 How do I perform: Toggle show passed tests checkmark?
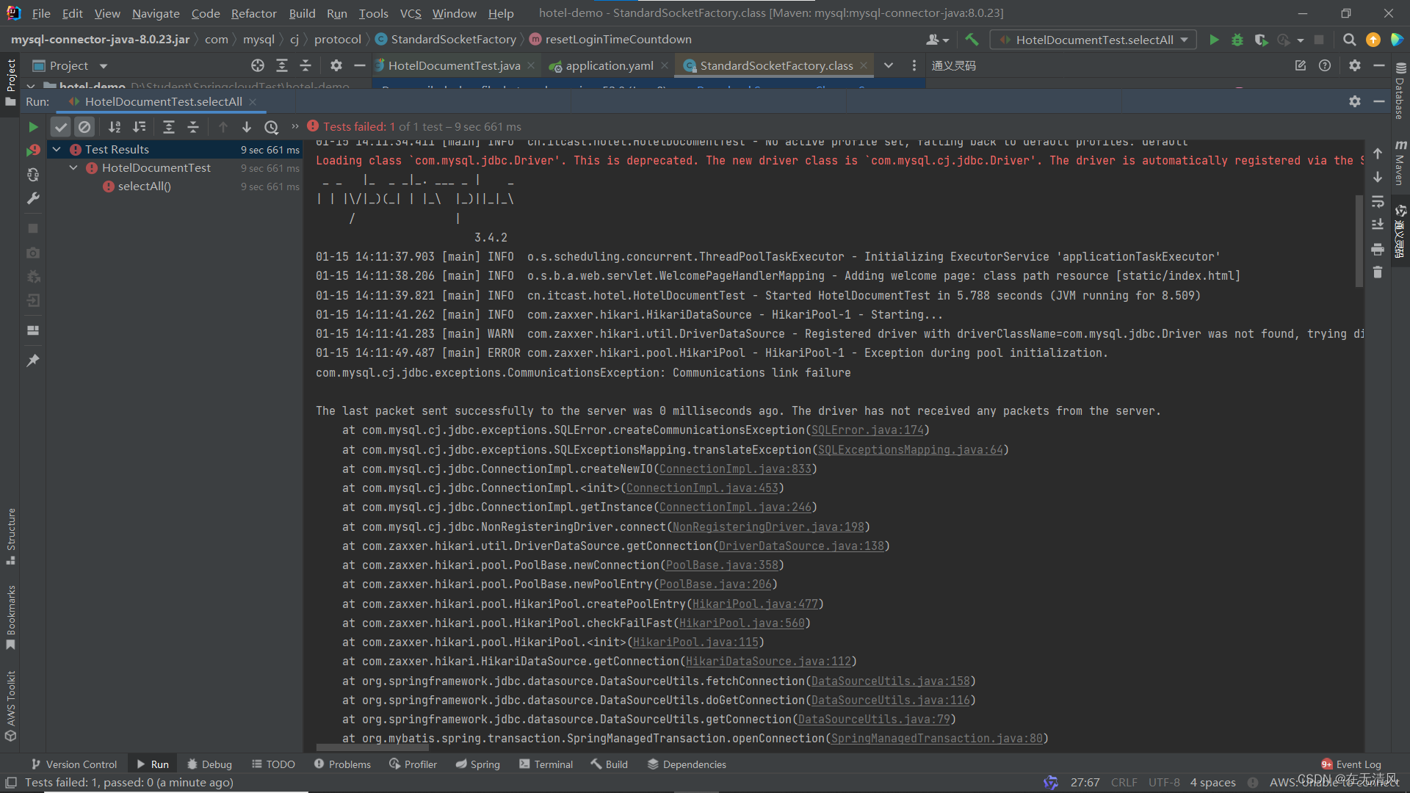click(61, 127)
